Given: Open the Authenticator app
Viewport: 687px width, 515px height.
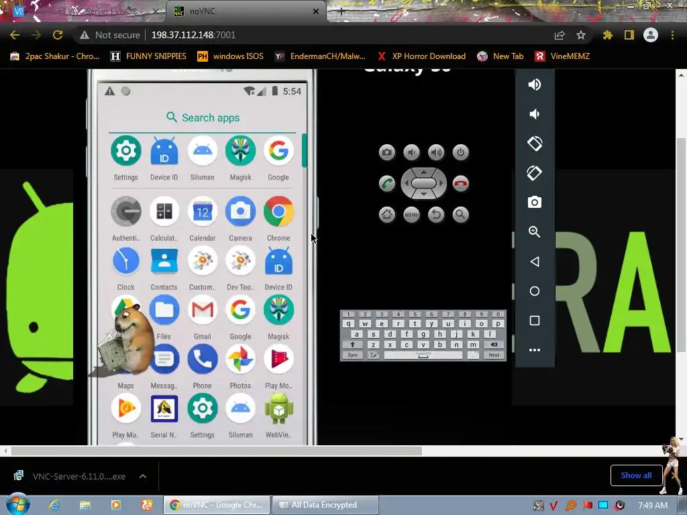Looking at the screenshot, I should [125, 211].
